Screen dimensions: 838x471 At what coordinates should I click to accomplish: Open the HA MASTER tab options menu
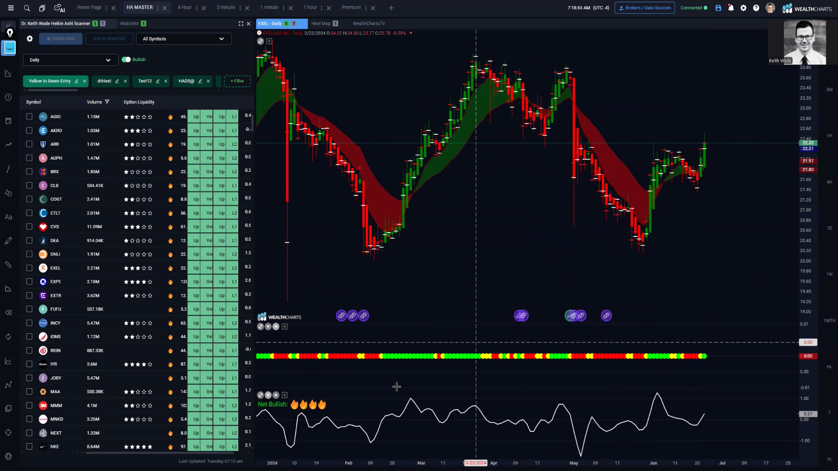pos(158,8)
